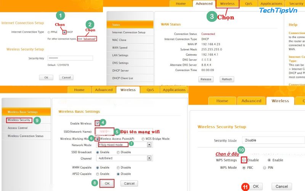The height and width of the screenshot is (191, 305).
Task: Switch to the QoS tab above WAN Status
Action: 249,4
